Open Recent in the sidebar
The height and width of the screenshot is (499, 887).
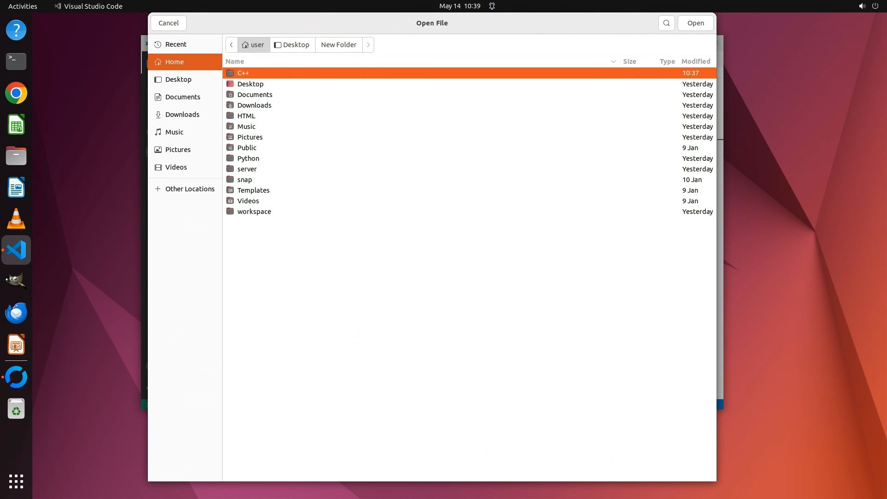click(176, 44)
